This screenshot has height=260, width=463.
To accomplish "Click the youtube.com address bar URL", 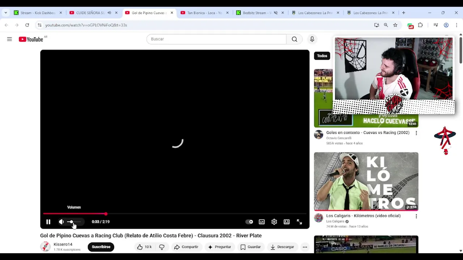I will (86, 25).
